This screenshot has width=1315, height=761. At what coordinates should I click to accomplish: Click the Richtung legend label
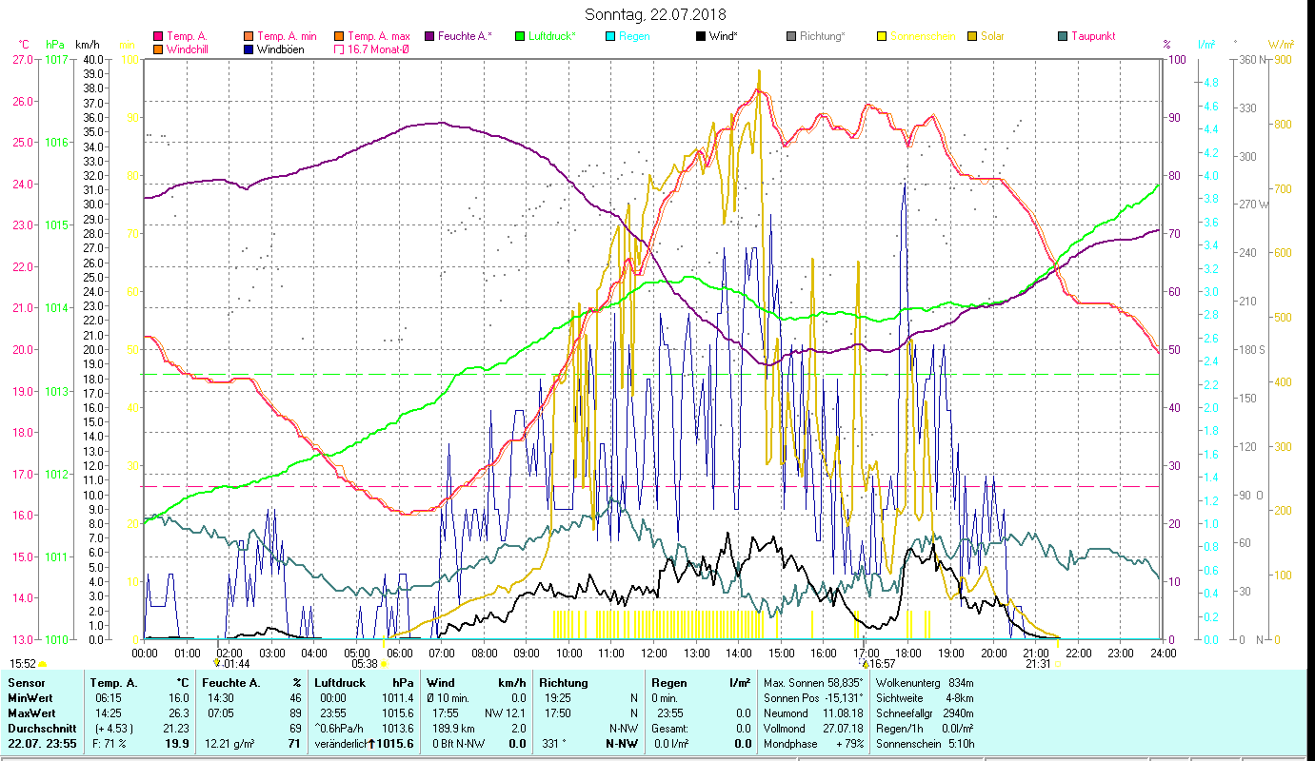tap(822, 37)
